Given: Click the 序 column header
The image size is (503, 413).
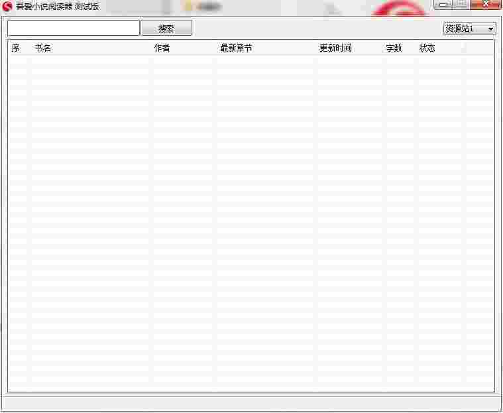Looking at the screenshot, I should tap(20, 48).
